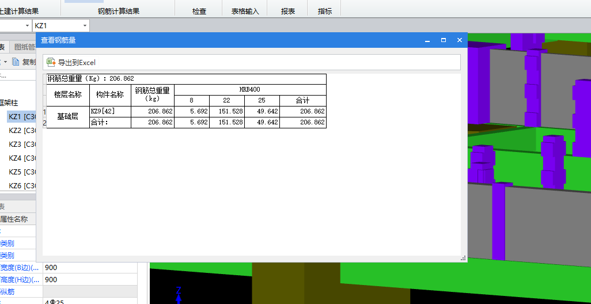This screenshot has width=591, height=304.
Task: Select the KZ9[42] component cell
Action: tap(110, 112)
